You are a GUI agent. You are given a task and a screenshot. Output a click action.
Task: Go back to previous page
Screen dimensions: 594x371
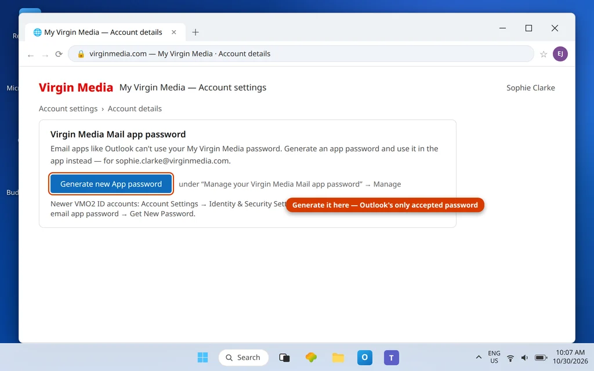31,54
